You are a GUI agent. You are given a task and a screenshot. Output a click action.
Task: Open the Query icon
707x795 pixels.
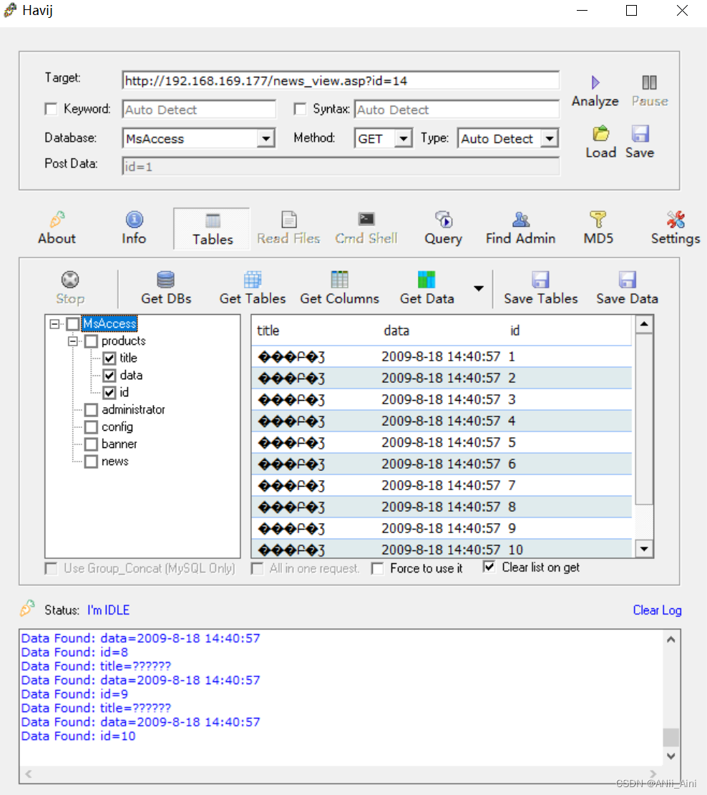443,220
